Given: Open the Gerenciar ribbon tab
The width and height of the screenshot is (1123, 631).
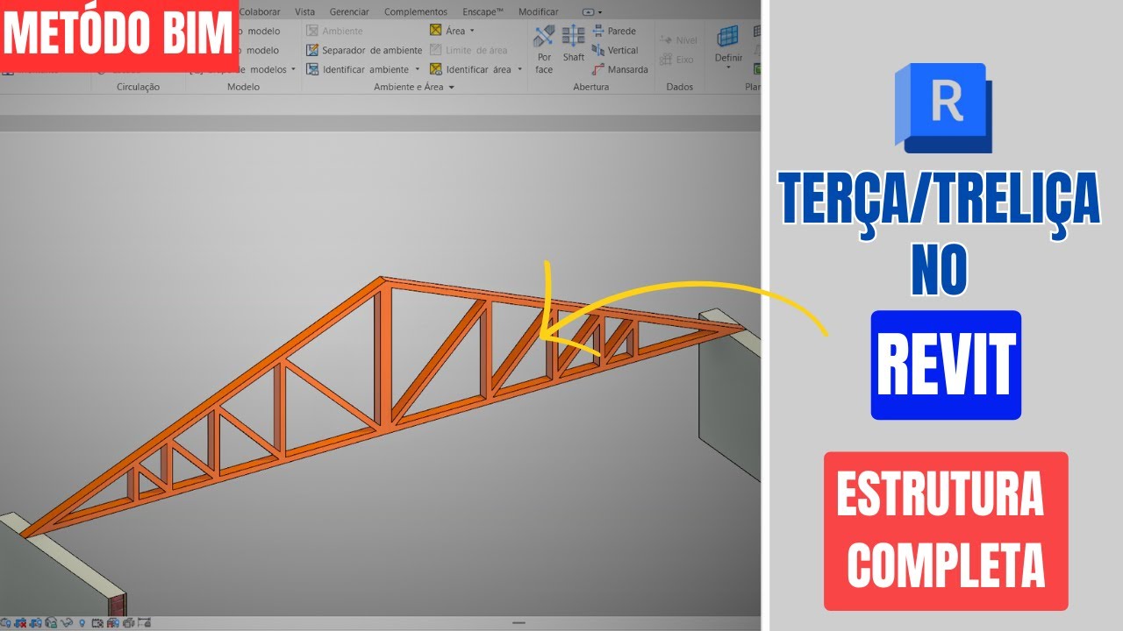Looking at the screenshot, I should click(351, 11).
